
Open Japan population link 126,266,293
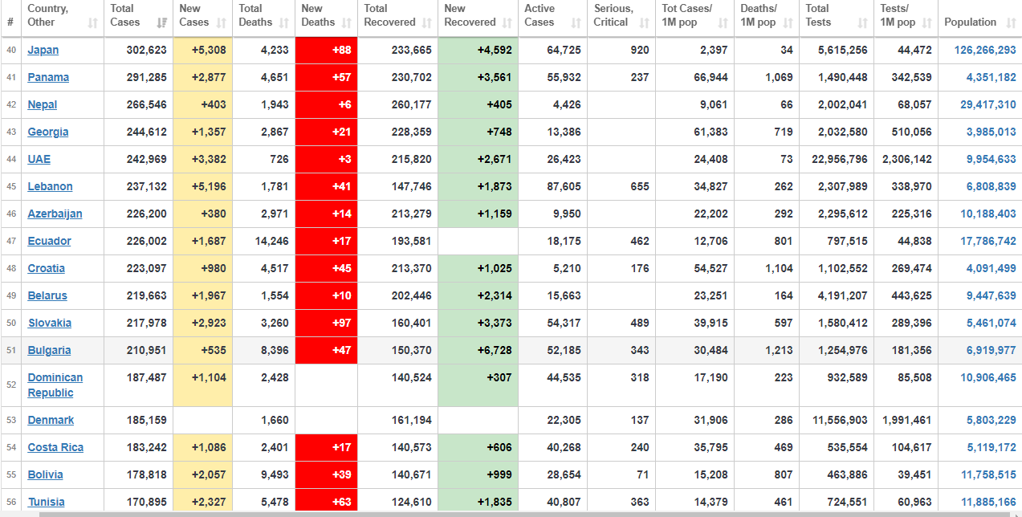[985, 50]
